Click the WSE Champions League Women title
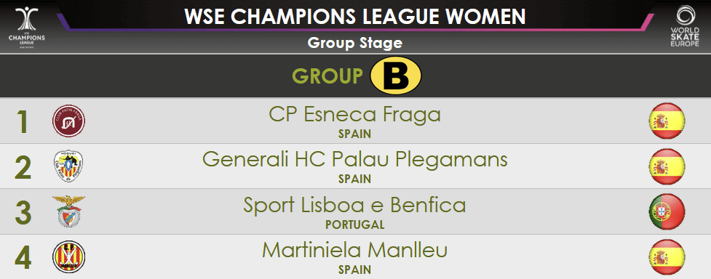 tap(355, 17)
